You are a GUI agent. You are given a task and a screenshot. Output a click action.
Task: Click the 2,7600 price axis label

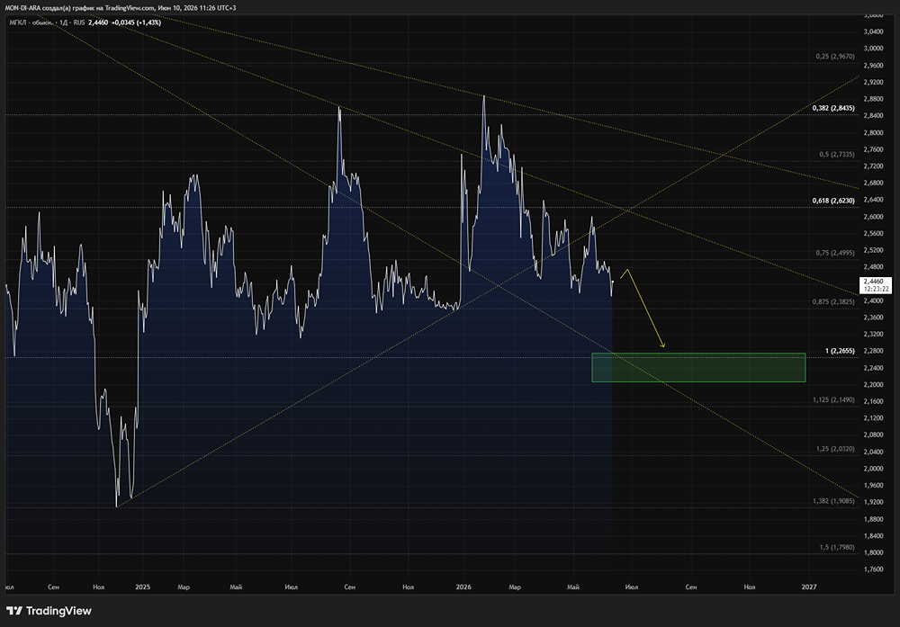tap(873, 149)
